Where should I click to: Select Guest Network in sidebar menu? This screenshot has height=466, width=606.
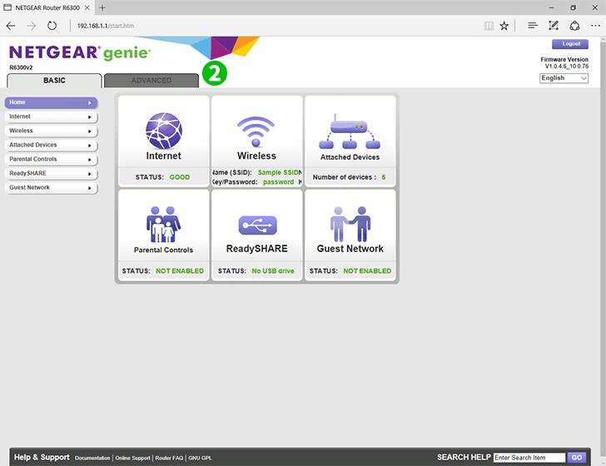click(x=51, y=187)
